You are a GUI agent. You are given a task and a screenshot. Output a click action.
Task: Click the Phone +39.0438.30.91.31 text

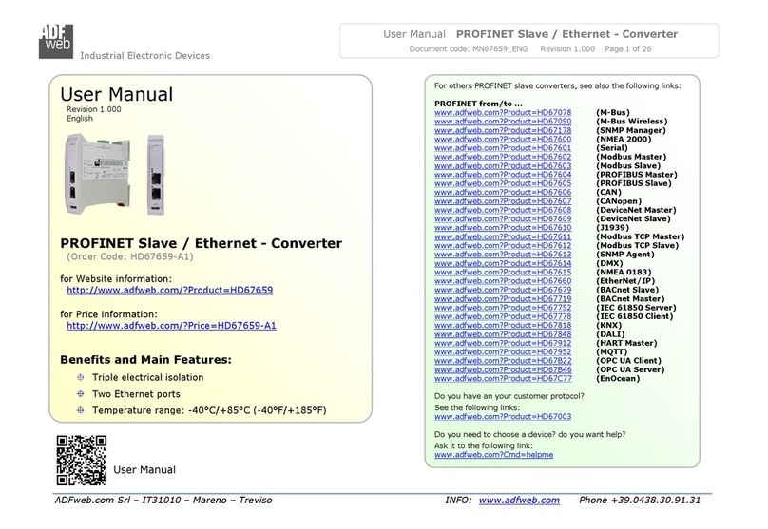(x=640, y=501)
